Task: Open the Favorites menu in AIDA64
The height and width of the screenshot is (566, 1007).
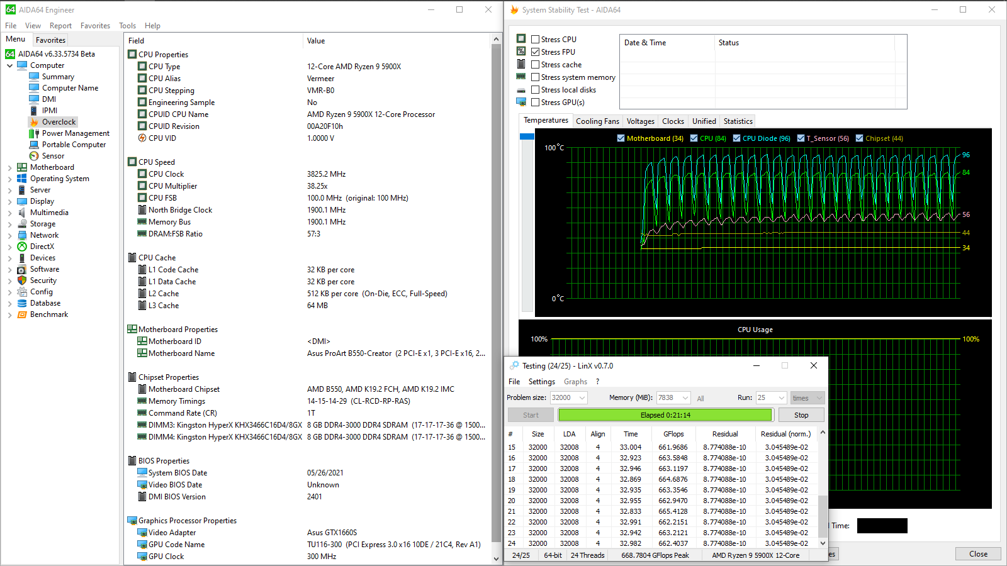Action: pyautogui.click(x=95, y=26)
